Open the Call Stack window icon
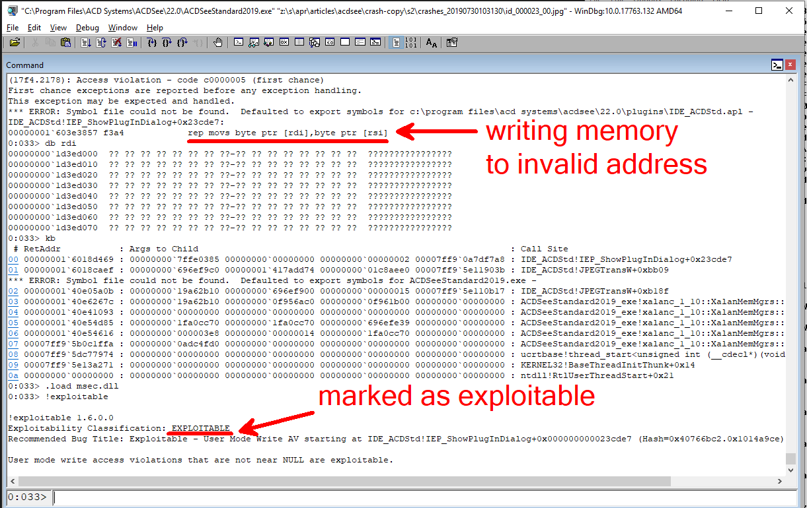The image size is (807, 508). coord(315,42)
